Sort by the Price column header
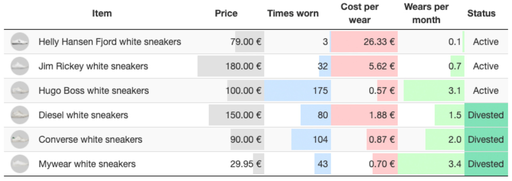This screenshot has height=181, width=512. coord(226,13)
